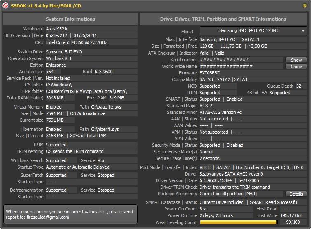This screenshot has height=229, width=311.
Task: Select Driver value Szabványos SATA AHCI-vezérlő
Action: pyautogui.click(x=231, y=174)
